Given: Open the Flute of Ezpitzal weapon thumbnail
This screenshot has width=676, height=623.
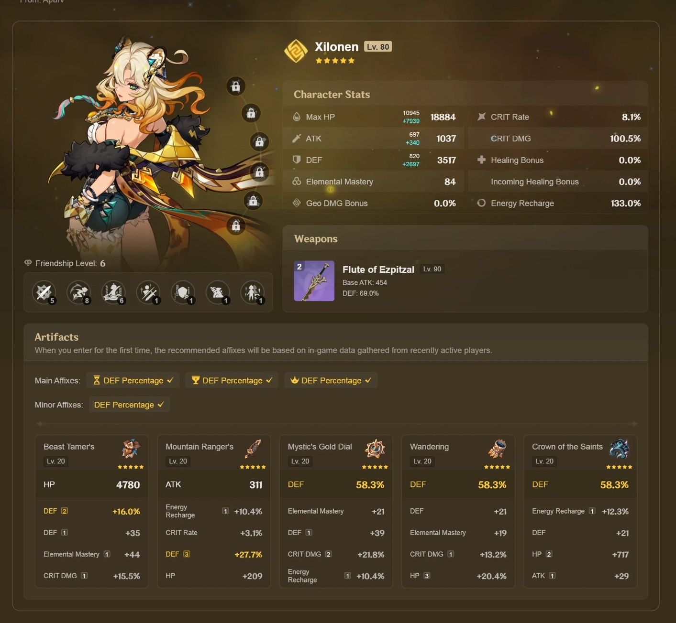Looking at the screenshot, I should 314,281.
